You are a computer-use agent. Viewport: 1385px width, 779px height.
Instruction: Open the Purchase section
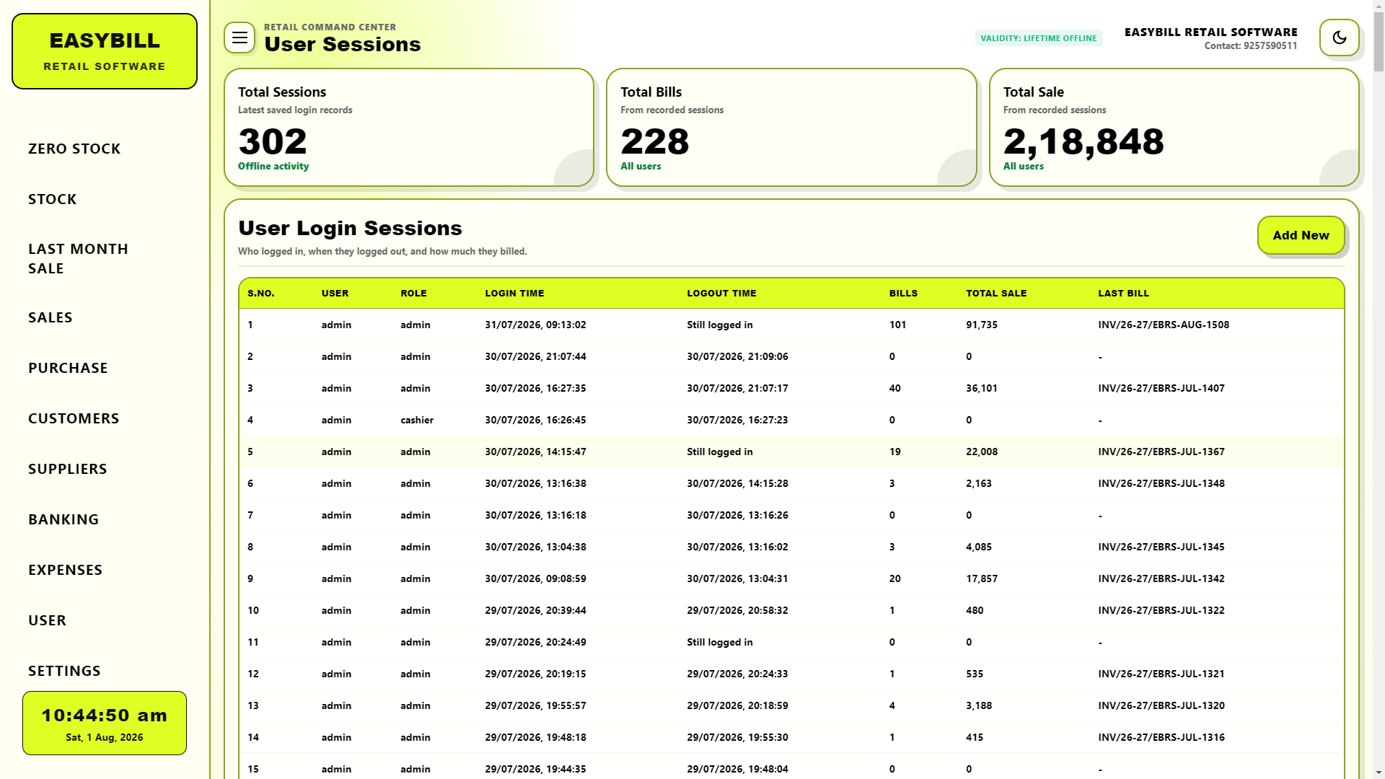[x=68, y=368]
